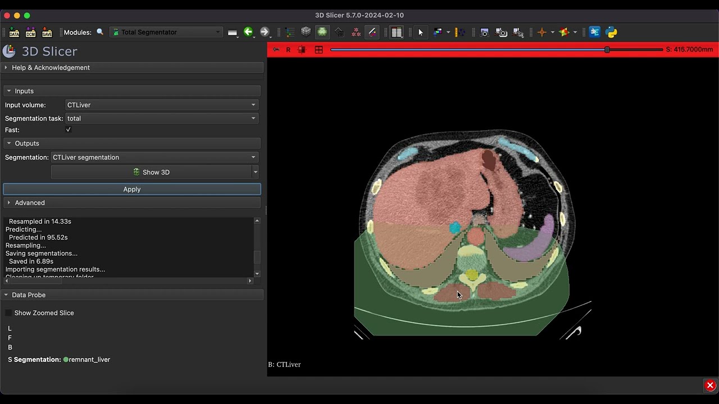Image resolution: width=719 pixels, height=404 pixels.
Task: Click the log scroll-up arrow
Action: 257,221
